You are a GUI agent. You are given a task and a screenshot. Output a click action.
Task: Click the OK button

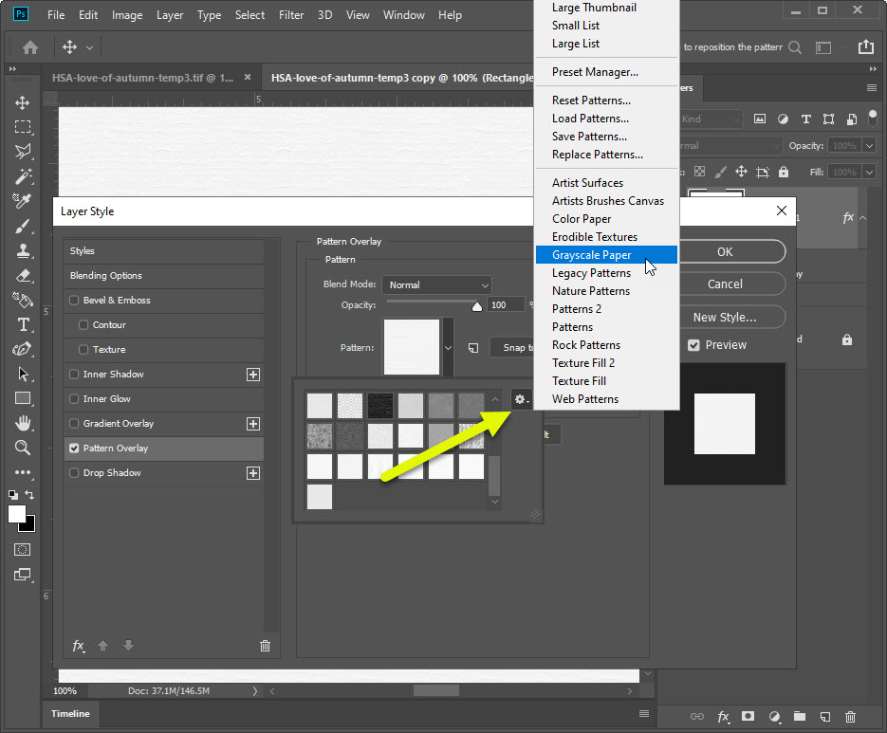click(x=725, y=252)
